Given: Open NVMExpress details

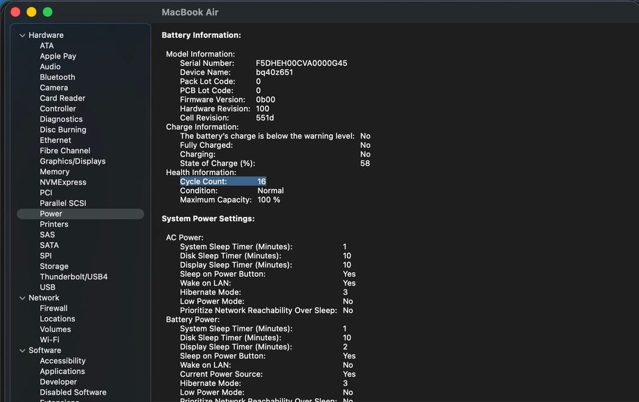Looking at the screenshot, I should pos(63,182).
